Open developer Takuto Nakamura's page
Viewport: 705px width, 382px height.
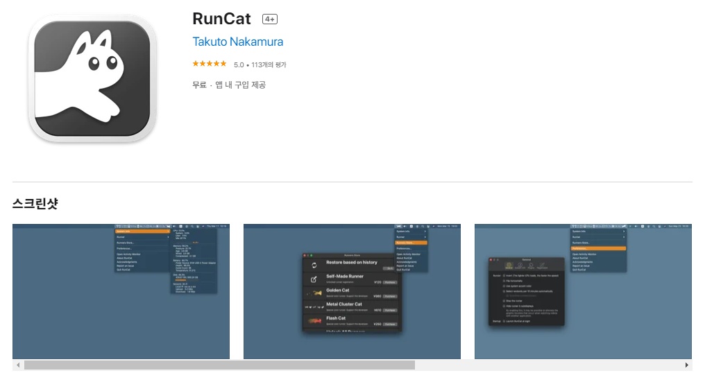click(238, 42)
